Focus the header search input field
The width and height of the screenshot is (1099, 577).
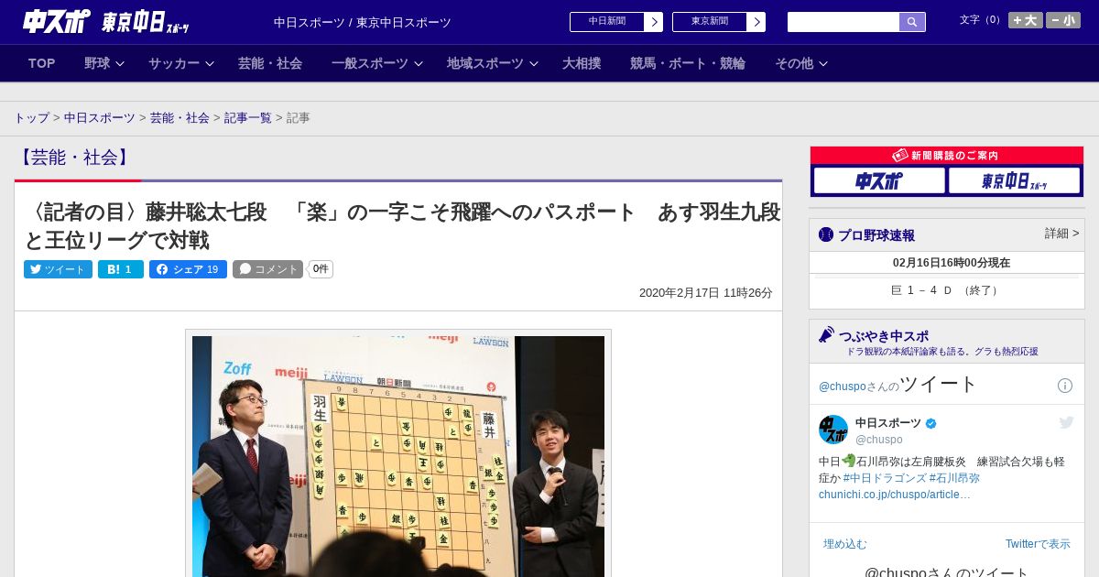[x=843, y=22]
